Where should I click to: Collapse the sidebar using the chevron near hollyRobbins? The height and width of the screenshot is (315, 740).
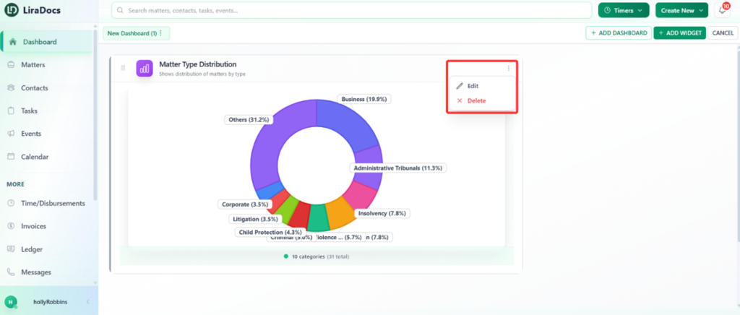tap(87, 302)
